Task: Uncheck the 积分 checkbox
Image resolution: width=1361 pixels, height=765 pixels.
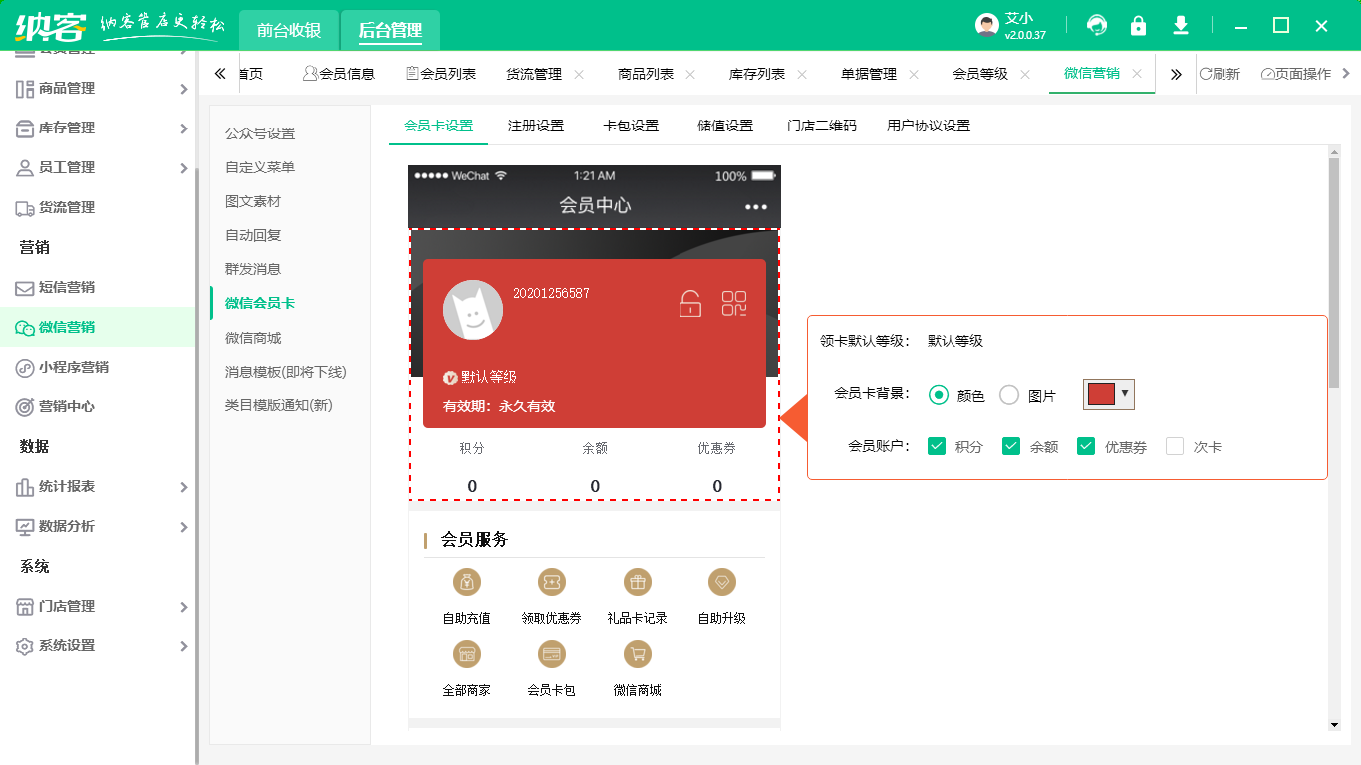Action: point(936,446)
